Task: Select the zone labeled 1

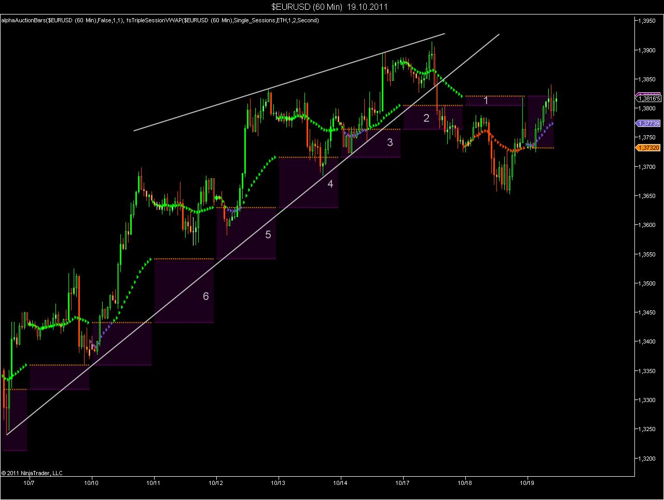Action: pos(495,101)
